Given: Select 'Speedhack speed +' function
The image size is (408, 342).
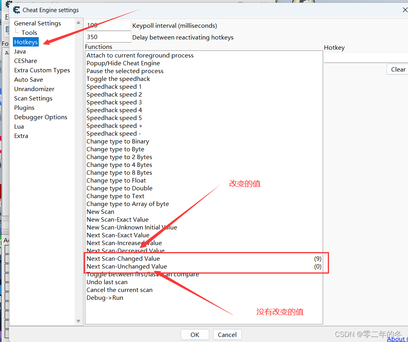Looking at the screenshot, I should [x=204, y=125].
